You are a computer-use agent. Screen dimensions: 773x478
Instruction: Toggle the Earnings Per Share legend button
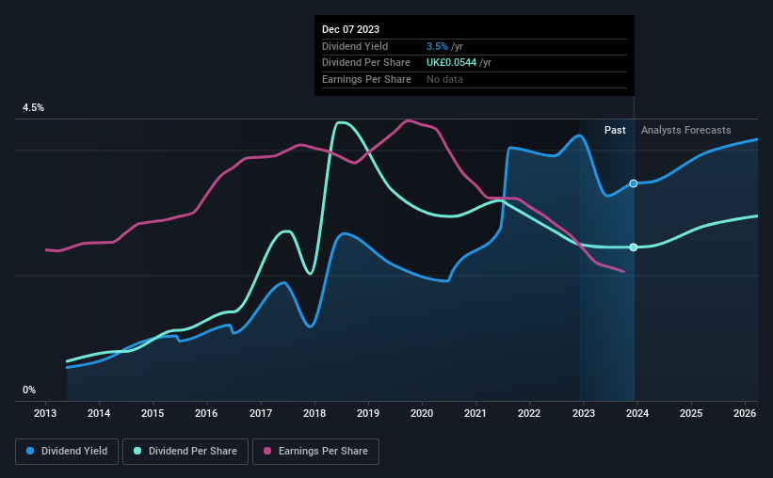click(315, 452)
